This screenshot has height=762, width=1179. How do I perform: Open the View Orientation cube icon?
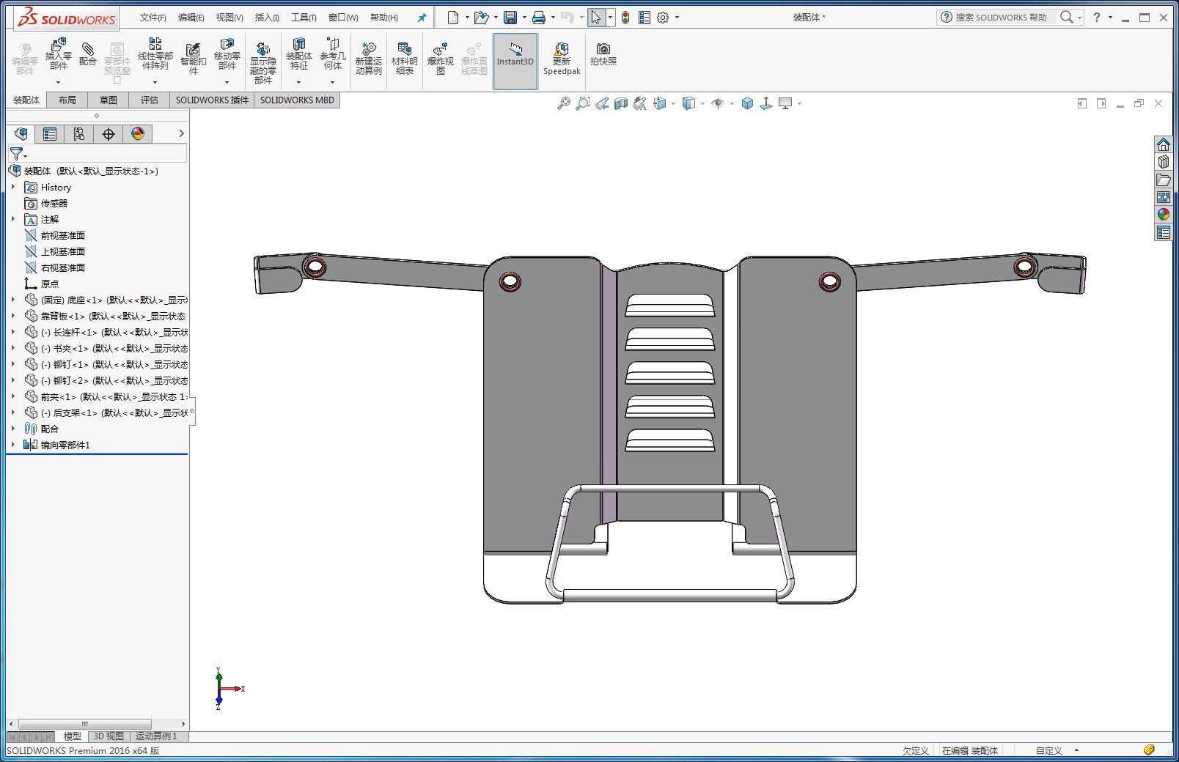point(660,104)
